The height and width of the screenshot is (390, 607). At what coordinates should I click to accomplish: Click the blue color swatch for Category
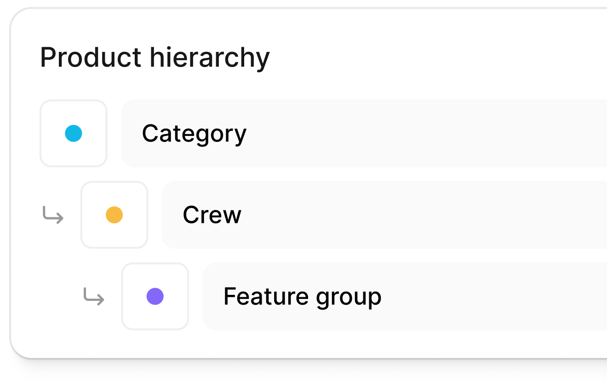[74, 133]
